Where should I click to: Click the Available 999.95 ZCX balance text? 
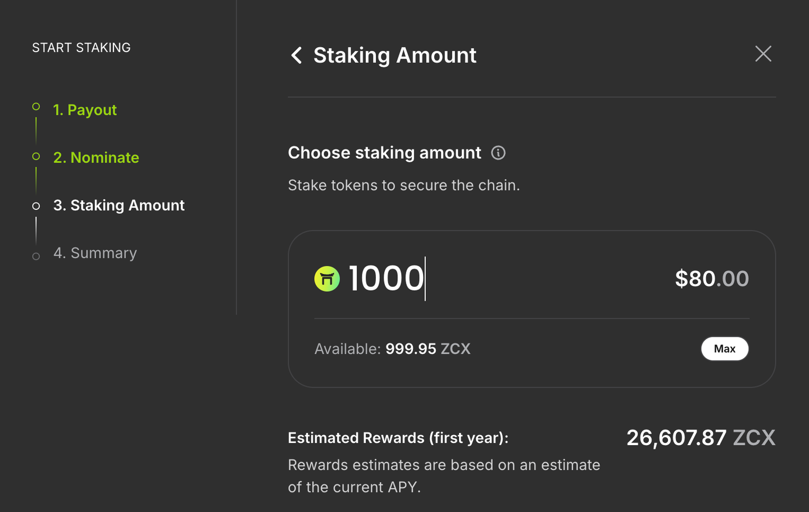pos(392,348)
